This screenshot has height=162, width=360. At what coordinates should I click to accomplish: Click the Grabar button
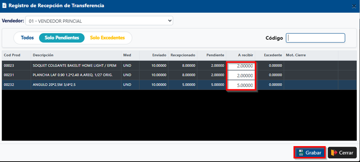pyautogui.click(x=310, y=153)
